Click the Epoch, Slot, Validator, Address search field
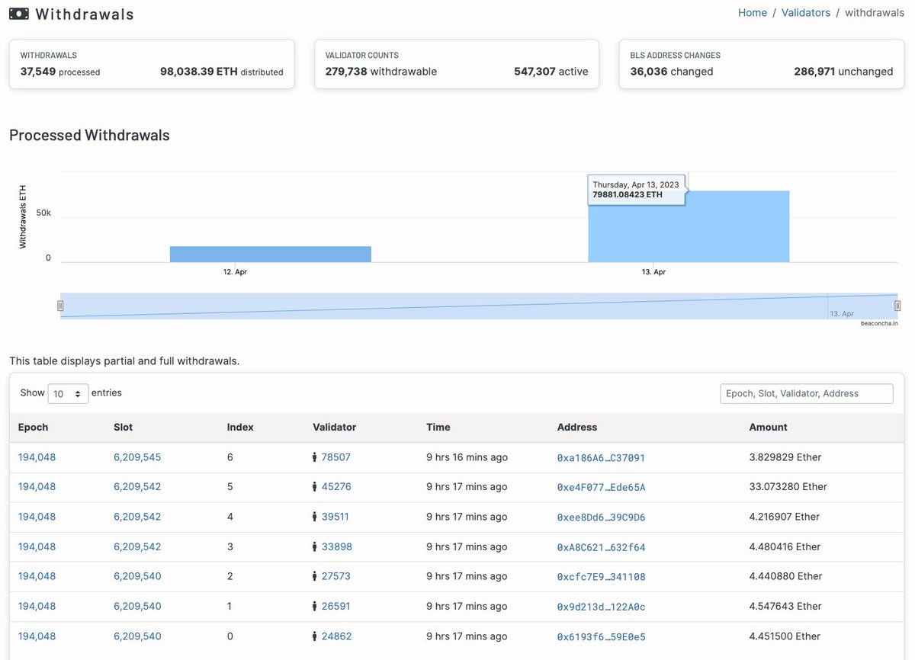Image resolution: width=915 pixels, height=660 pixels. [x=807, y=393]
